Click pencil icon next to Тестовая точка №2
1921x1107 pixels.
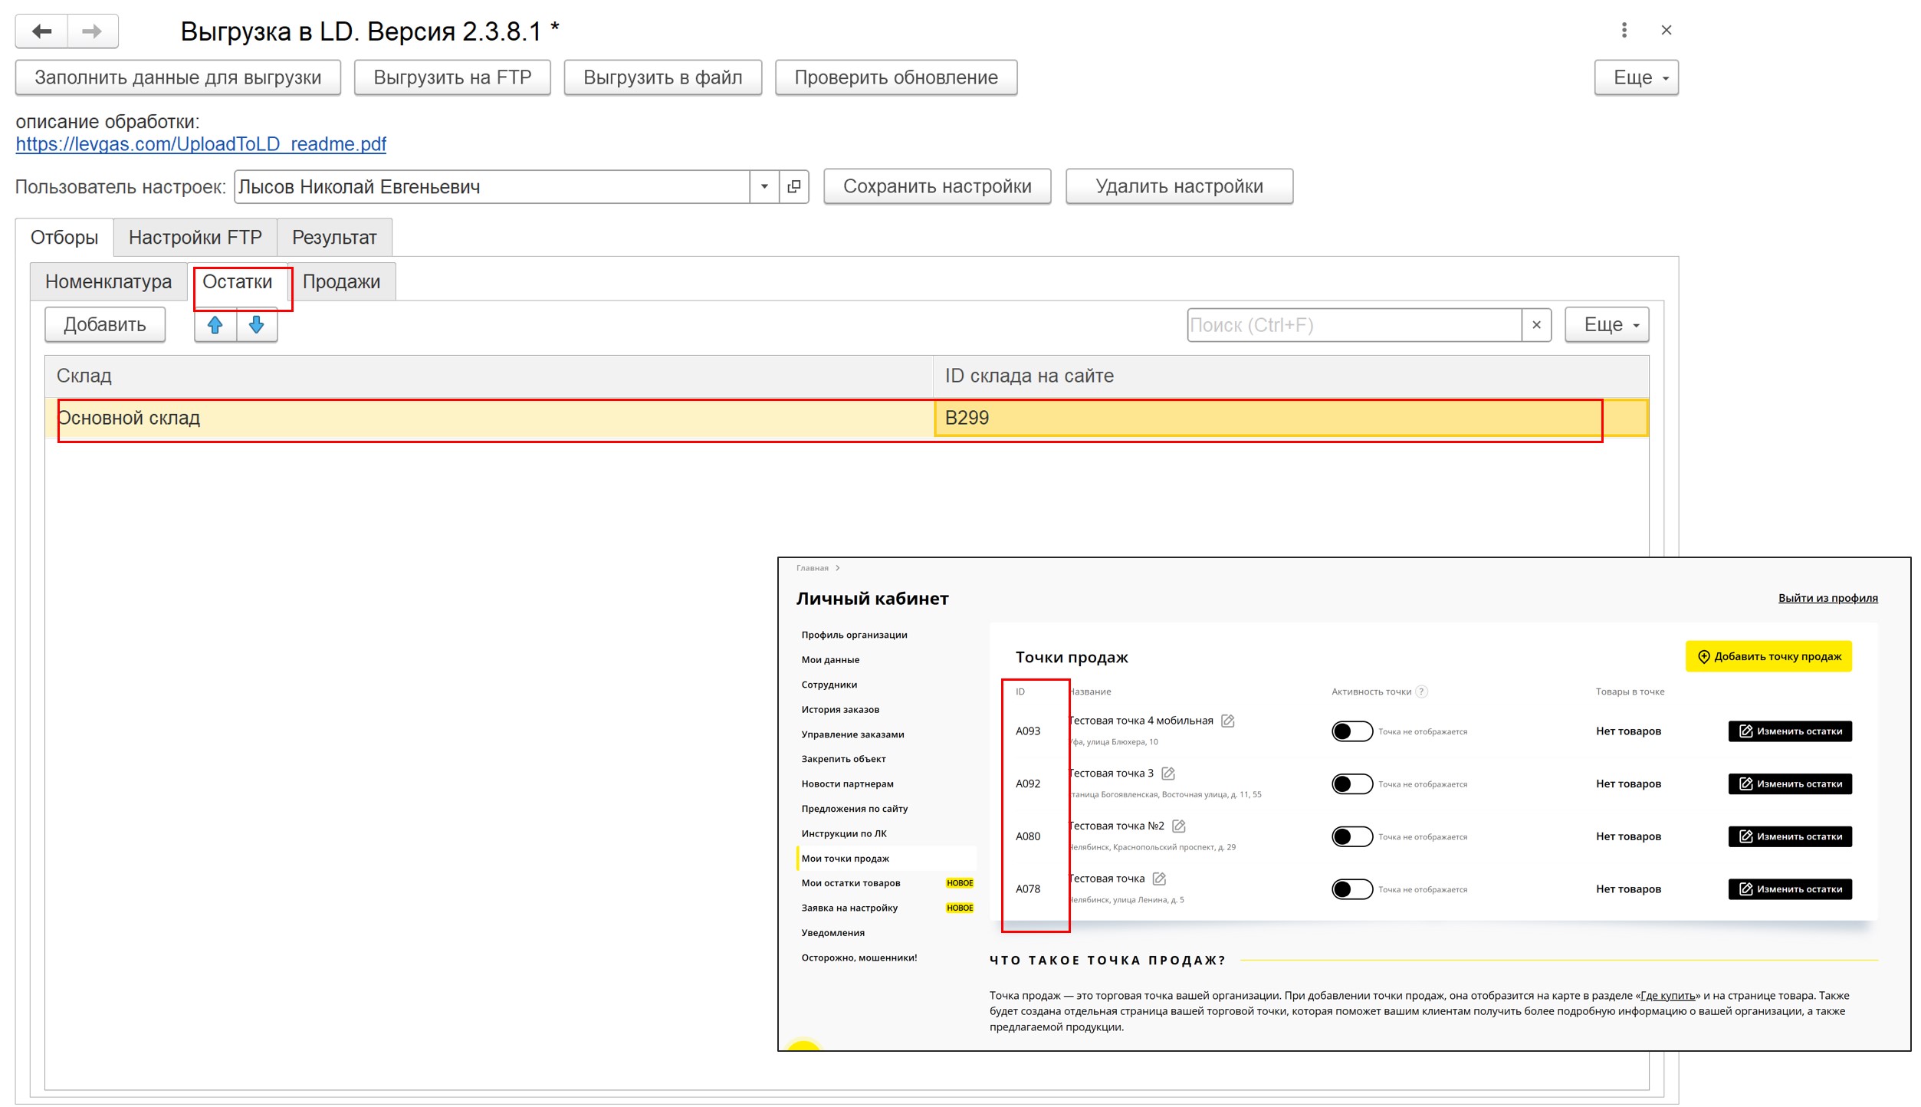pos(1179,826)
